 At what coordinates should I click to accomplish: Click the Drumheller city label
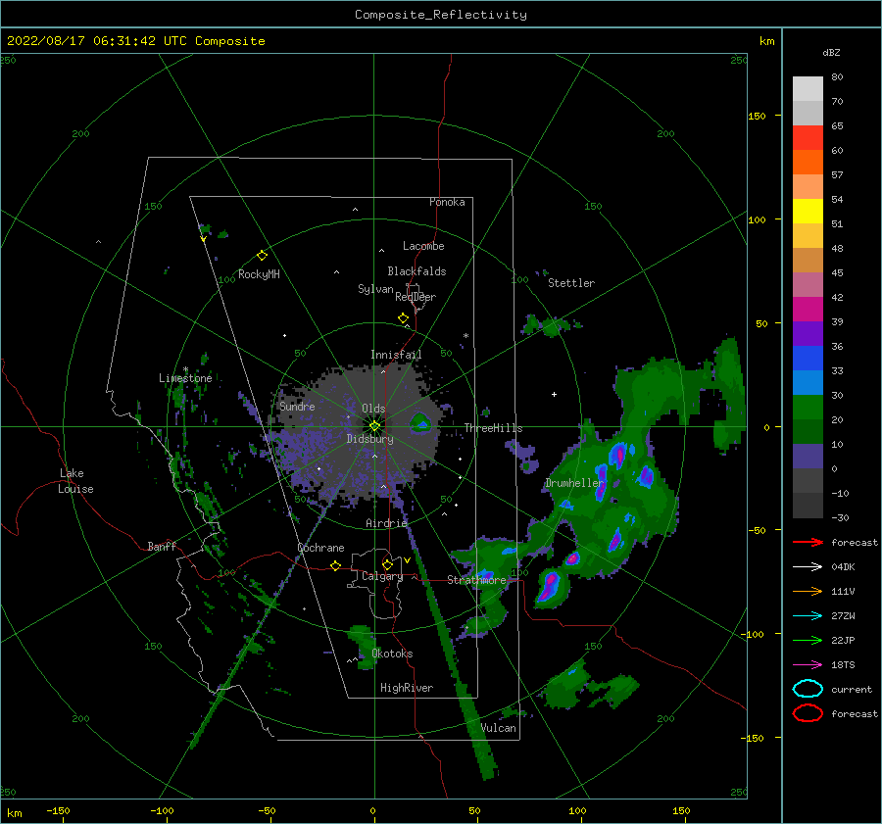(x=574, y=483)
